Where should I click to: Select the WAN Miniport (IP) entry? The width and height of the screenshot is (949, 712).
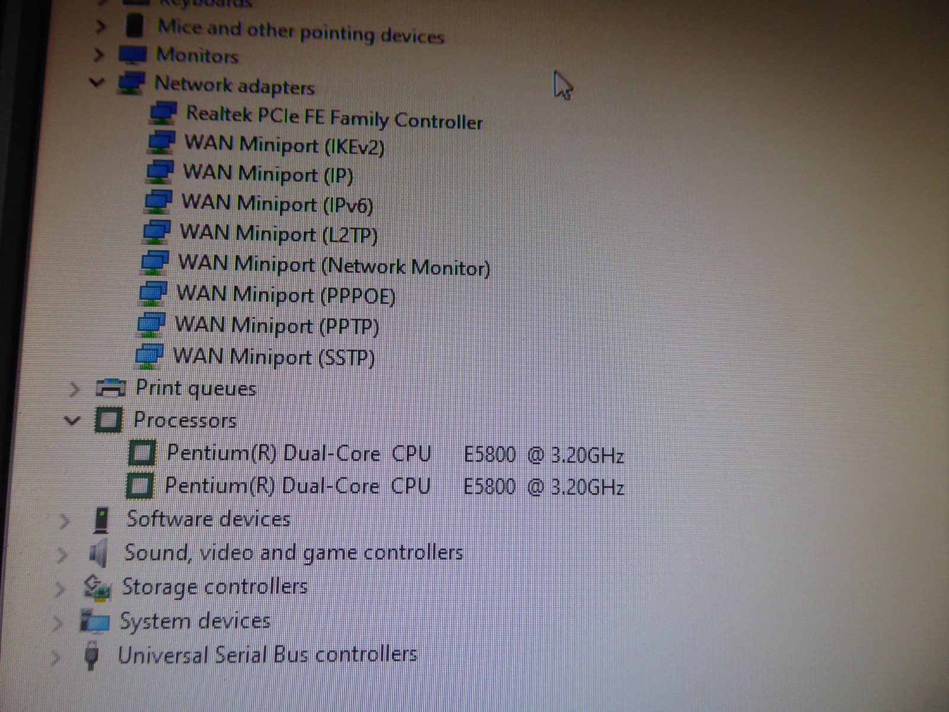coord(268,174)
